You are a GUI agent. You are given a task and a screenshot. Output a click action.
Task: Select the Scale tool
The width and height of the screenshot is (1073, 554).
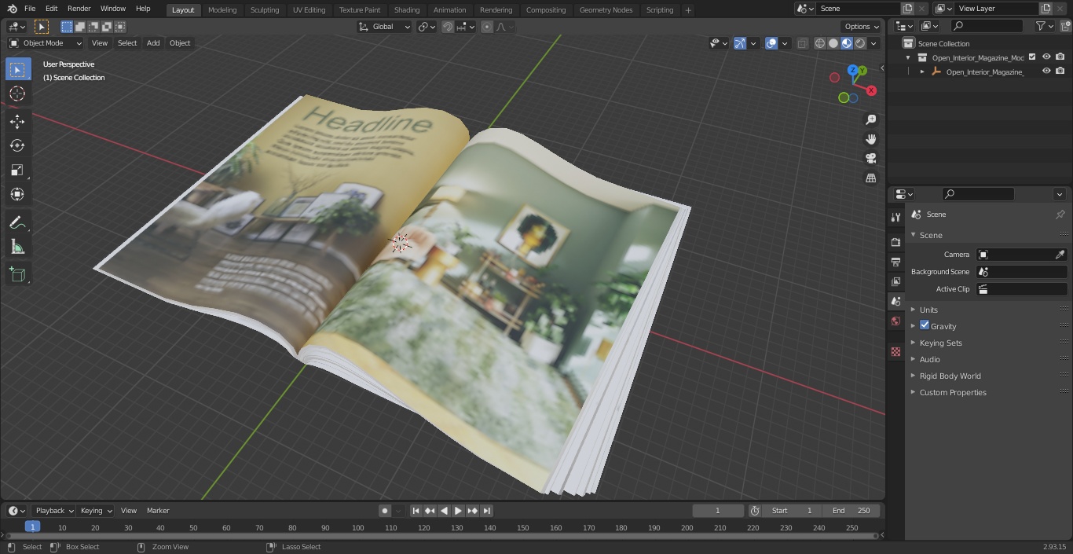17,170
